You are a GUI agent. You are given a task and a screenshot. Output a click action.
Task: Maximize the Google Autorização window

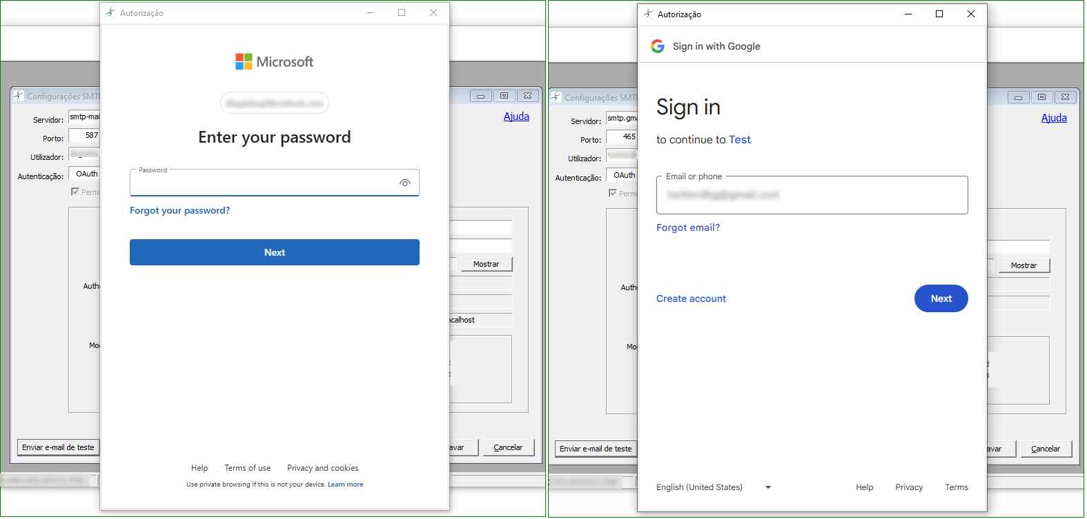point(939,14)
